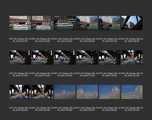Viewport: 152px width, 120px height.
Task: Click the file name ending "09_SL8Y2163.CR2"
Action: point(43,40)
